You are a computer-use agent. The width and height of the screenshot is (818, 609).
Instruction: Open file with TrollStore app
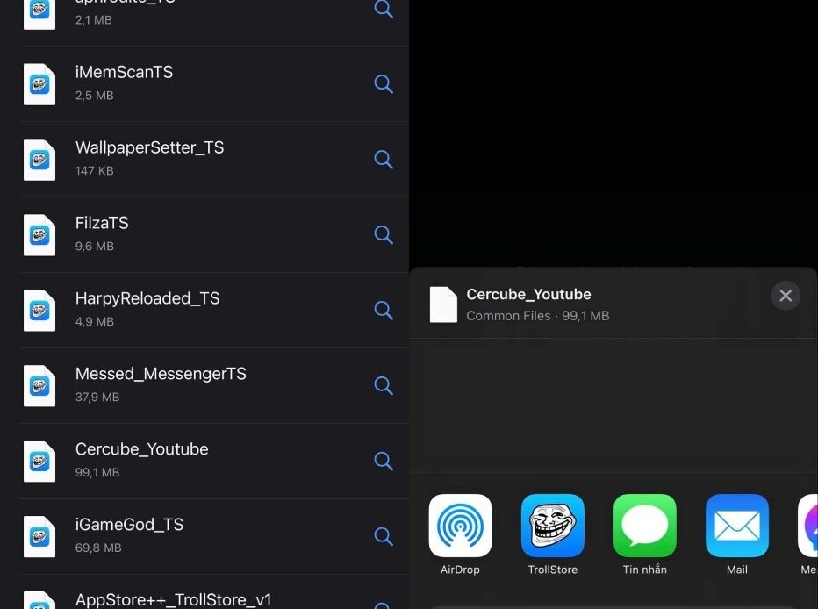(x=552, y=526)
